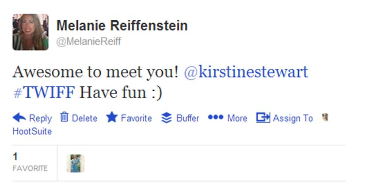Choose the Buffer text link
Viewport: 369px width, 185px height.
point(187,118)
